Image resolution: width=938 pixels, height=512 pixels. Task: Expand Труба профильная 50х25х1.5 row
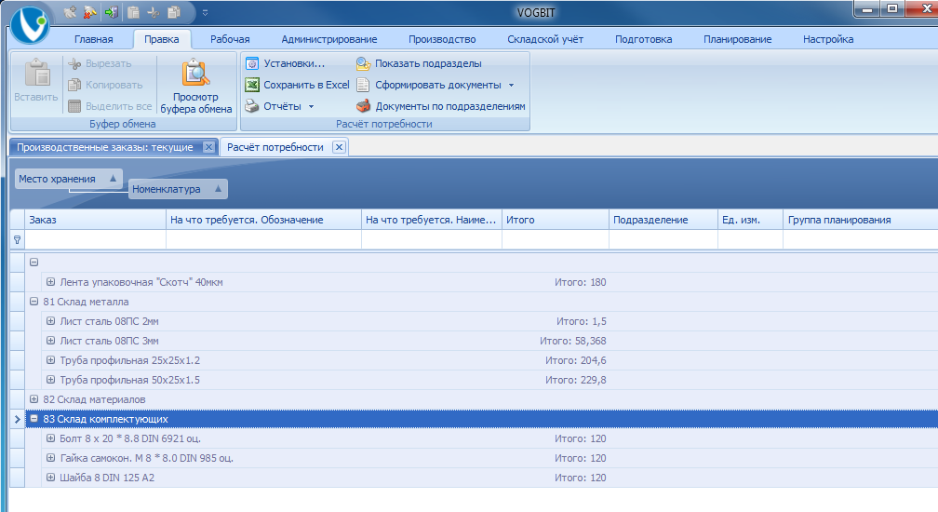tap(51, 380)
